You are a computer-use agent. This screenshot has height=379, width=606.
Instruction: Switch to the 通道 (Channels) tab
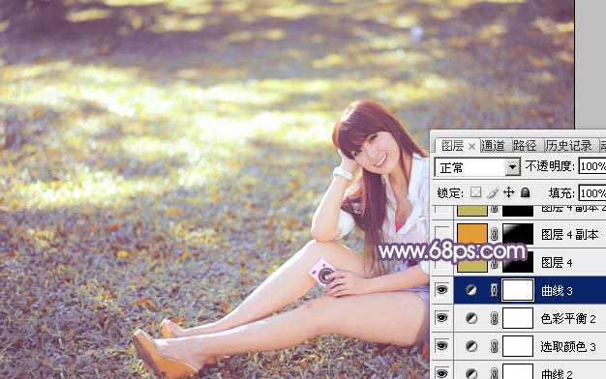(493, 146)
